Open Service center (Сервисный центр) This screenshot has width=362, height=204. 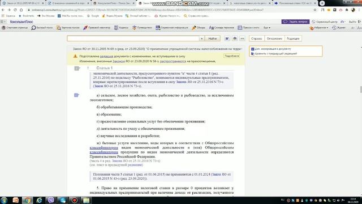coord(324,22)
